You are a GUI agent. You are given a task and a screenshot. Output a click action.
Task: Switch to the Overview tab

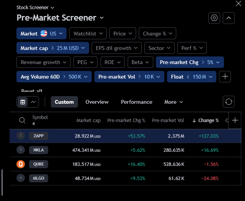tap(97, 102)
